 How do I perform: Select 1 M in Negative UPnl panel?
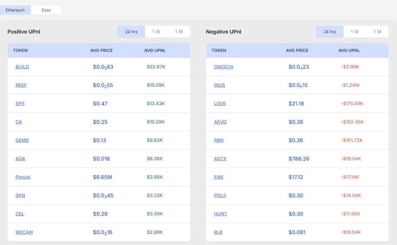[x=377, y=32]
